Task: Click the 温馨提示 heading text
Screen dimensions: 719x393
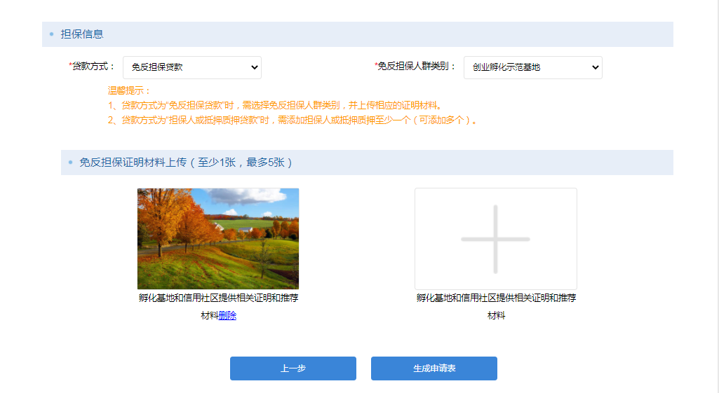Action: [x=129, y=90]
